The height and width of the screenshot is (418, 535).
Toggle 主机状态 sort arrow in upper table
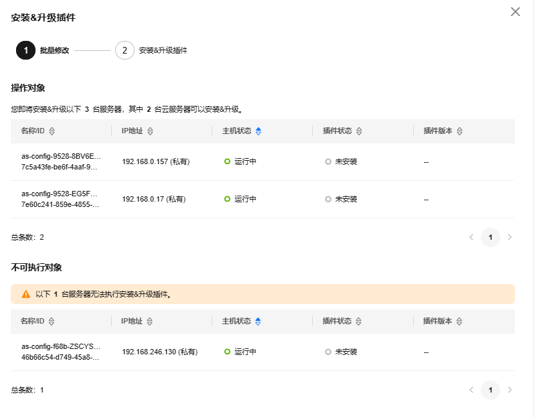point(258,131)
